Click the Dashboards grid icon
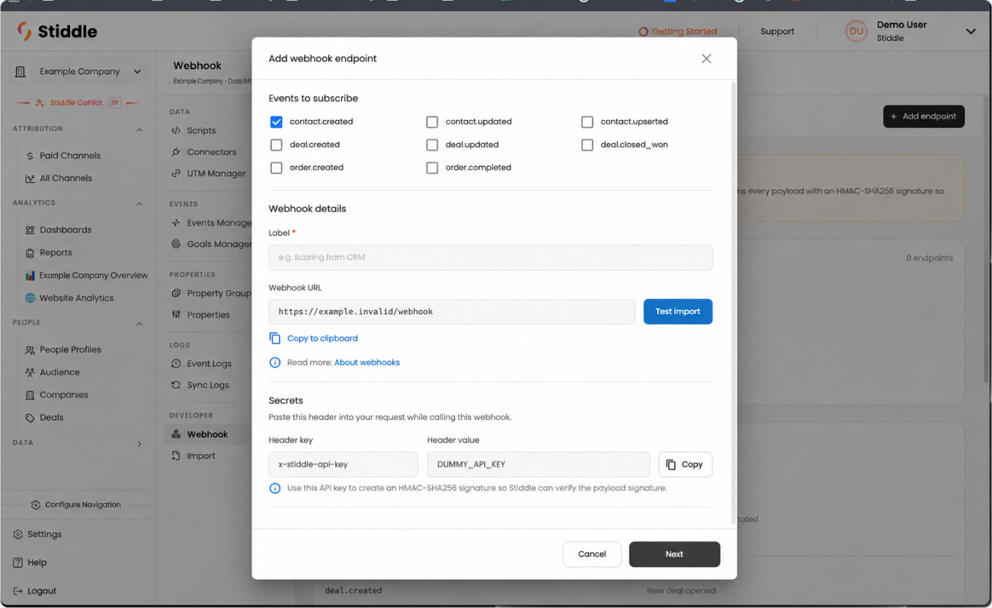This screenshot has width=992, height=608. point(30,230)
